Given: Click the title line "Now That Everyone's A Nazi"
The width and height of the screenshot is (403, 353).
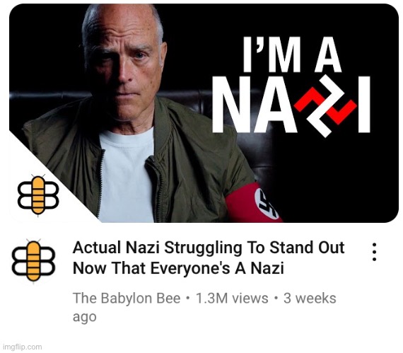Looking at the screenshot, I should click(x=178, y=268).
